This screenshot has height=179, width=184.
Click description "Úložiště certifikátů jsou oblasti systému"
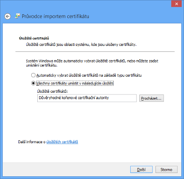tap(57, 45)
